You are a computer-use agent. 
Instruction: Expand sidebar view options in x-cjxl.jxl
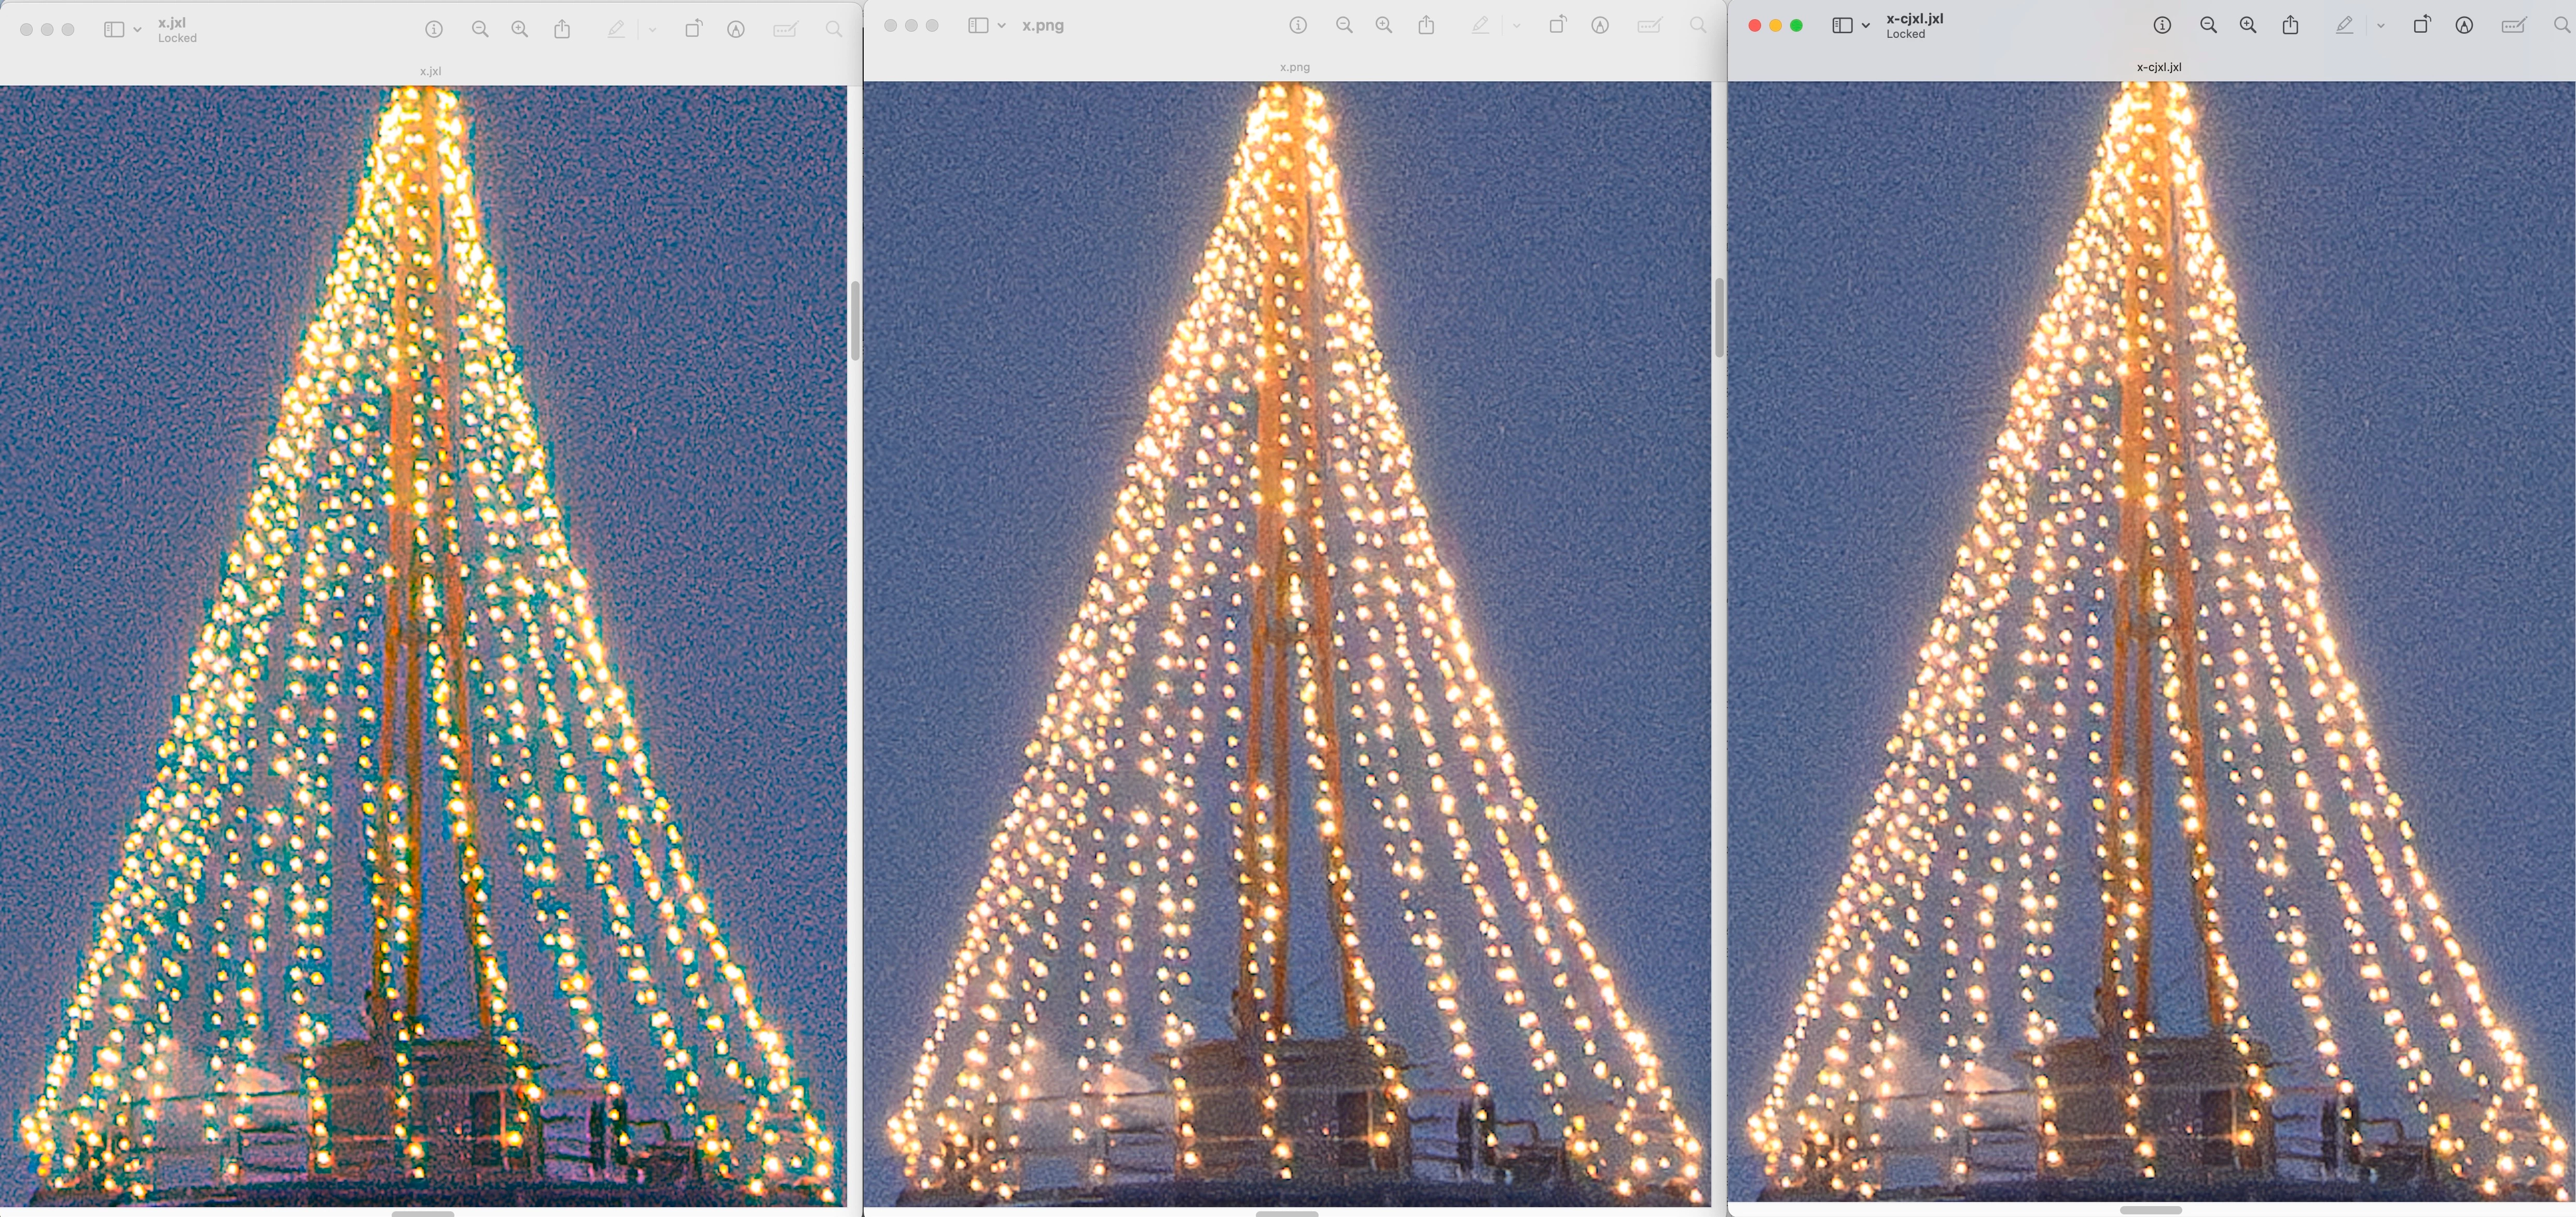pos(1866,26)
